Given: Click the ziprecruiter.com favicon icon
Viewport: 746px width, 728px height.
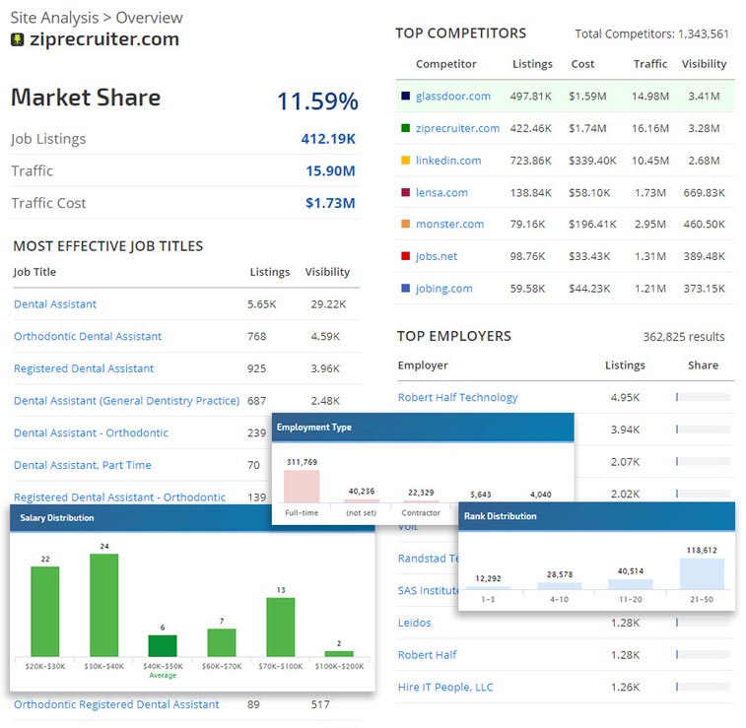Looking at the screenshot, I should tap(17, 40).
